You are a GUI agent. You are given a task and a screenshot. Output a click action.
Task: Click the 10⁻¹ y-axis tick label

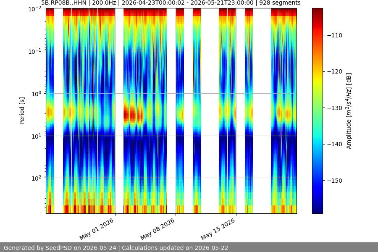click(35, 51)
